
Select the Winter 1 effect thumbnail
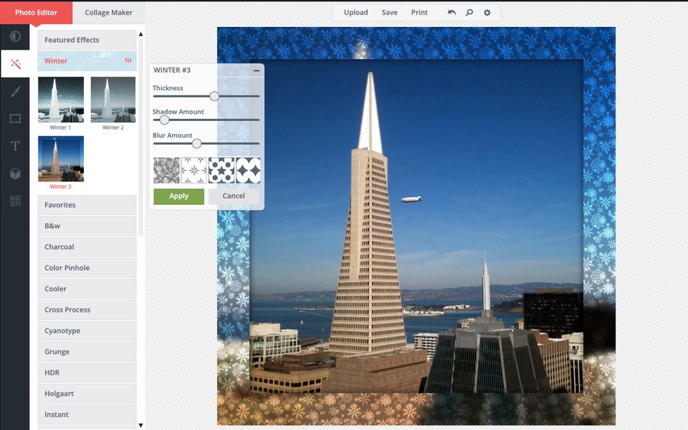pos(60,100)
